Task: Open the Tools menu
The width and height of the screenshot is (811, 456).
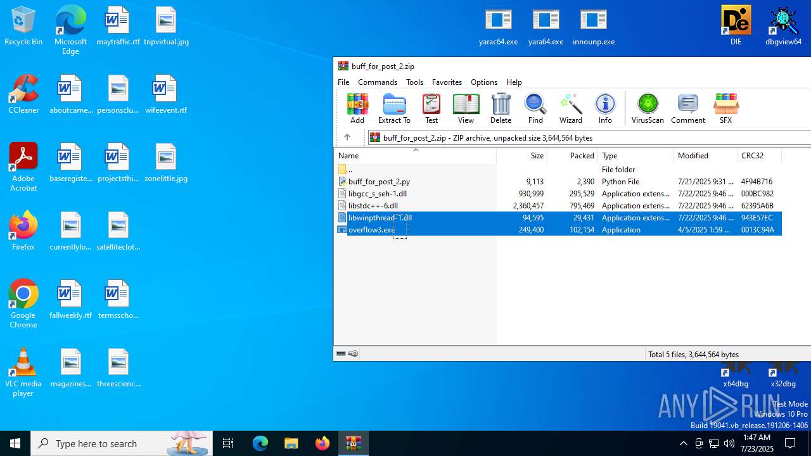Action: pyautogui.click(x=414, y=82)
